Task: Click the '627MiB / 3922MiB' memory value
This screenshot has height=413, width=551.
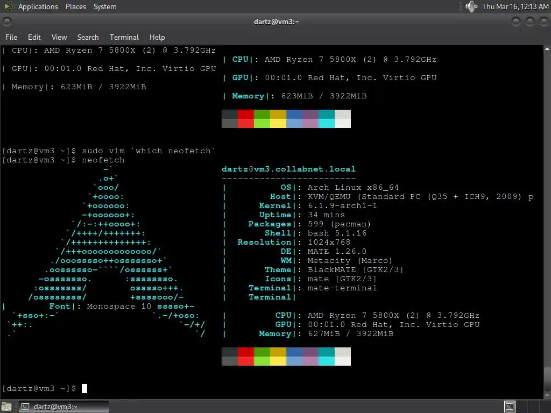Action: point(351,333)
